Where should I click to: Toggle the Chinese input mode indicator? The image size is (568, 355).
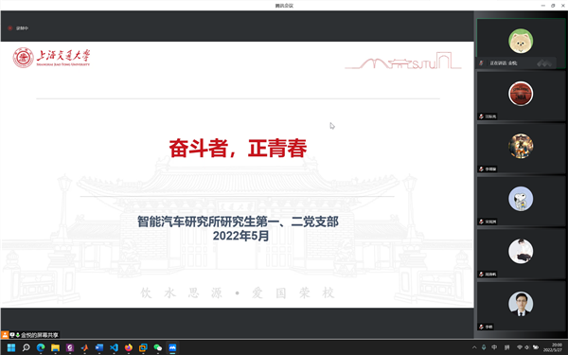(494, 347)
